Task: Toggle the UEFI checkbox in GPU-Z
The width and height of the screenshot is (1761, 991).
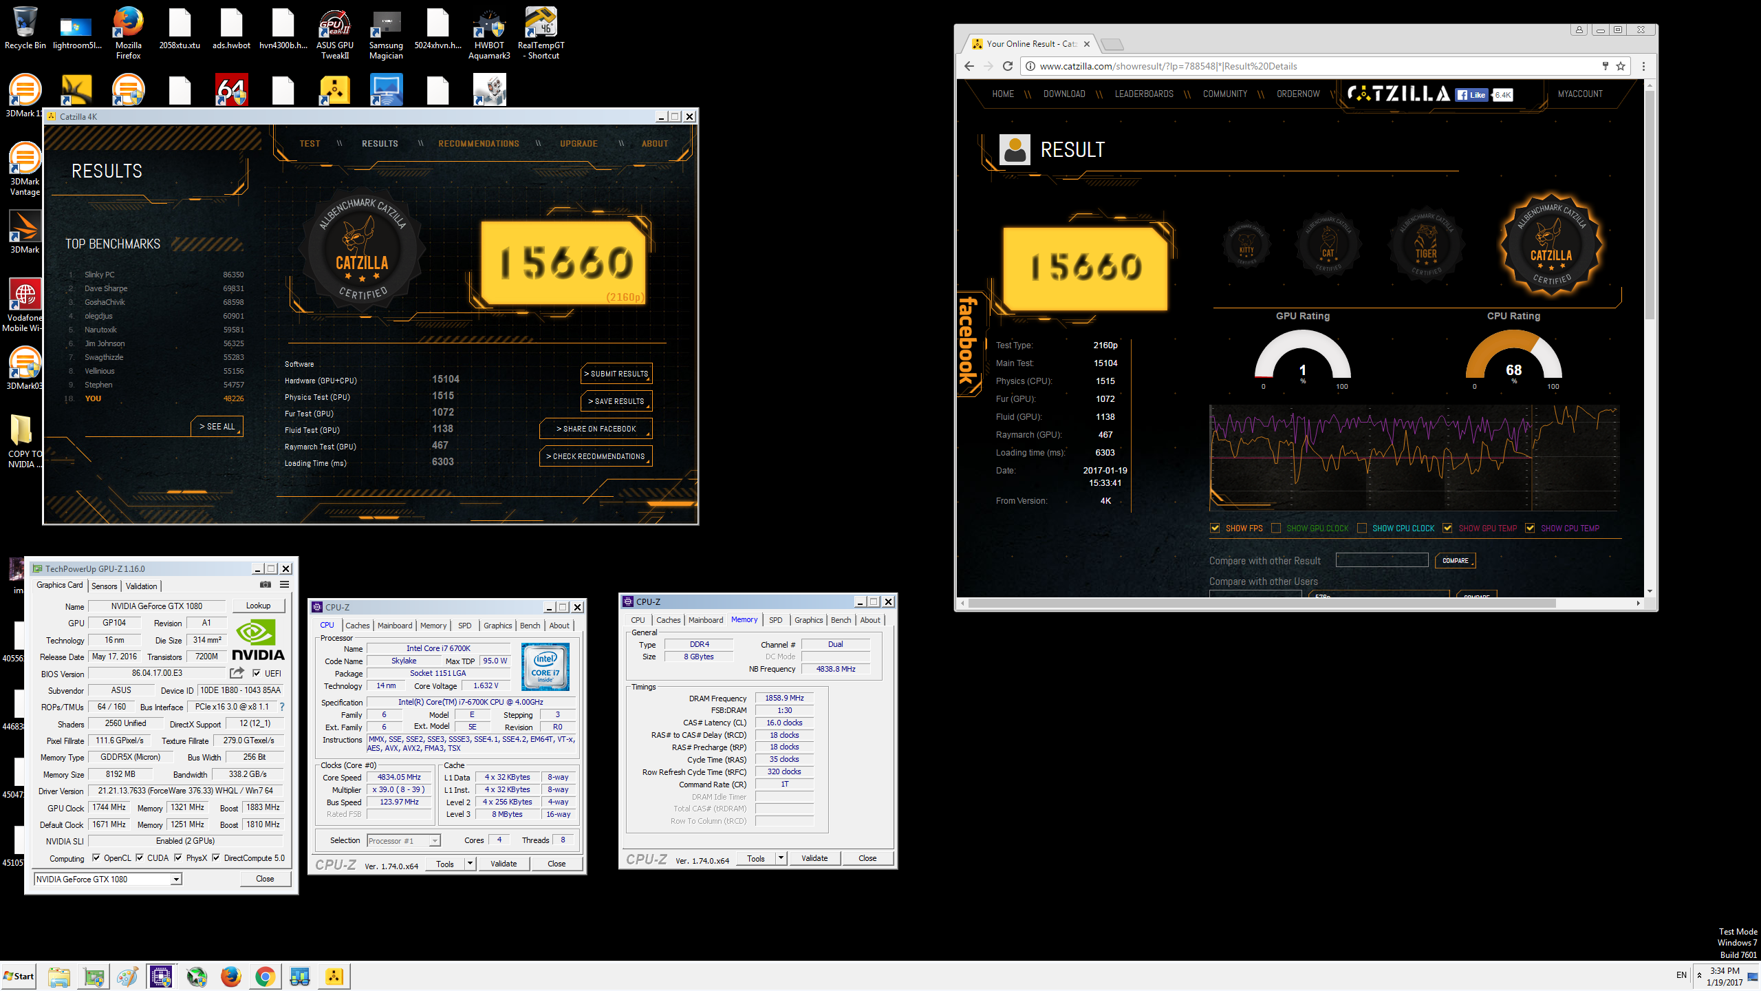Action: coord(257,673)
